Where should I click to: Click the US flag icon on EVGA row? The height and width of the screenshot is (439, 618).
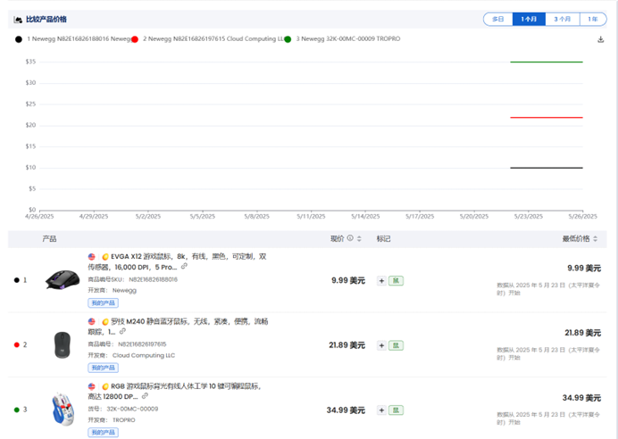click(92, 257)
